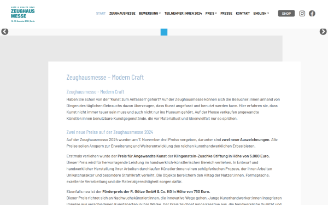The height and width of the screenshot is (205, 328).
Task: Click the main heading Zeughausmesse – Modern Craft
Action: [105, 78]
